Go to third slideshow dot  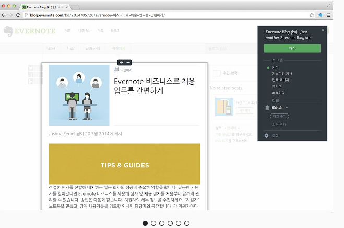[x=162, y=223]
